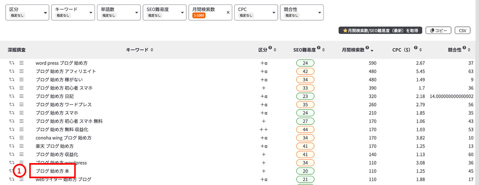Viewport: 479px width, 185px height.
Task: Open the list menu icon for ブログ 始め方 アフィリエイト
Action: [x=22, y=71]
